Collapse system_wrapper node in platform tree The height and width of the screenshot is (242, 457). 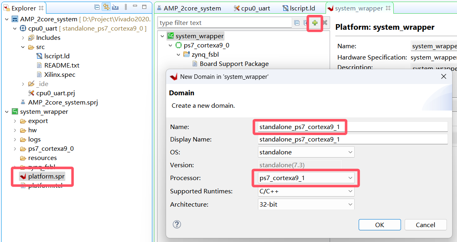coord(162,36)
